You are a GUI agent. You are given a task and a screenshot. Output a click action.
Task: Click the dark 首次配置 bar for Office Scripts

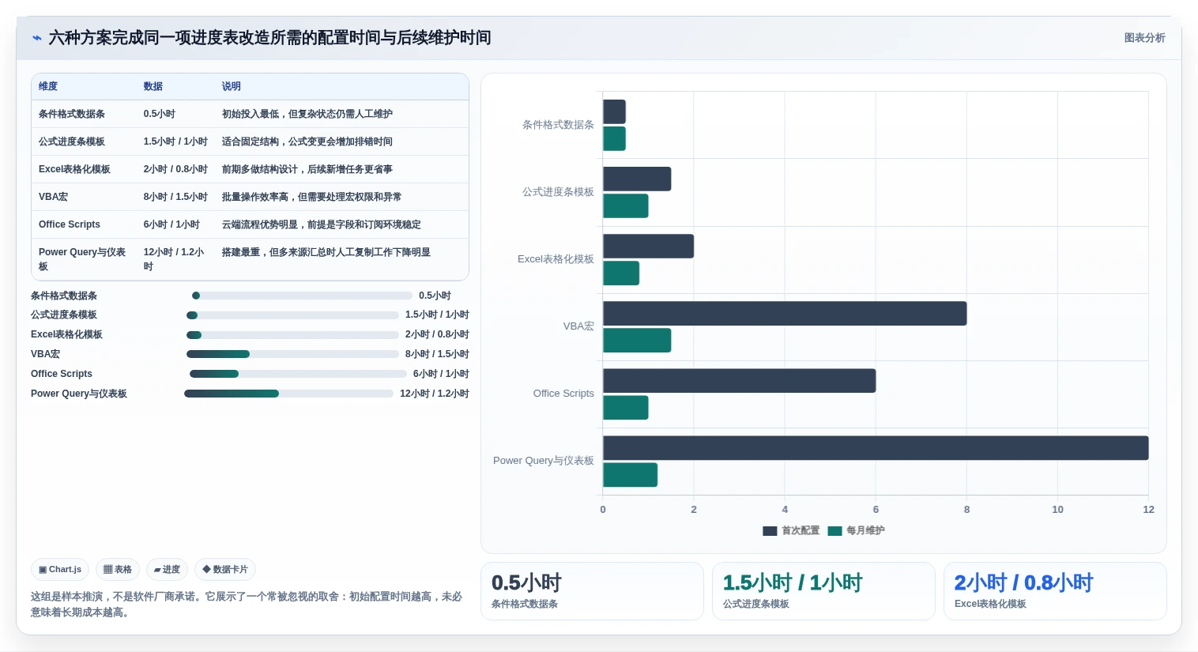pos(739,381)
